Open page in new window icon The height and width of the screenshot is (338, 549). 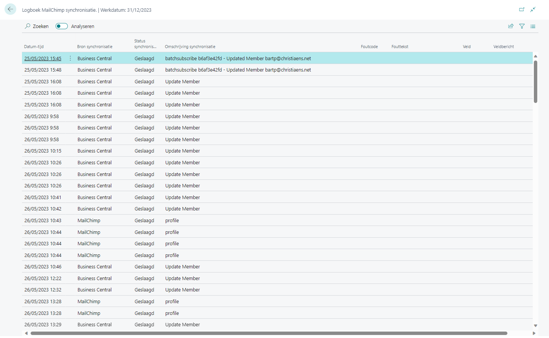(x=521, y=9)
